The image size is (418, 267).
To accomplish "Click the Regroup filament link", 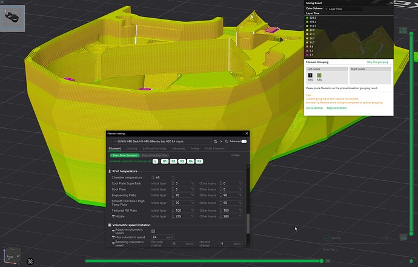I will [336, 108].
